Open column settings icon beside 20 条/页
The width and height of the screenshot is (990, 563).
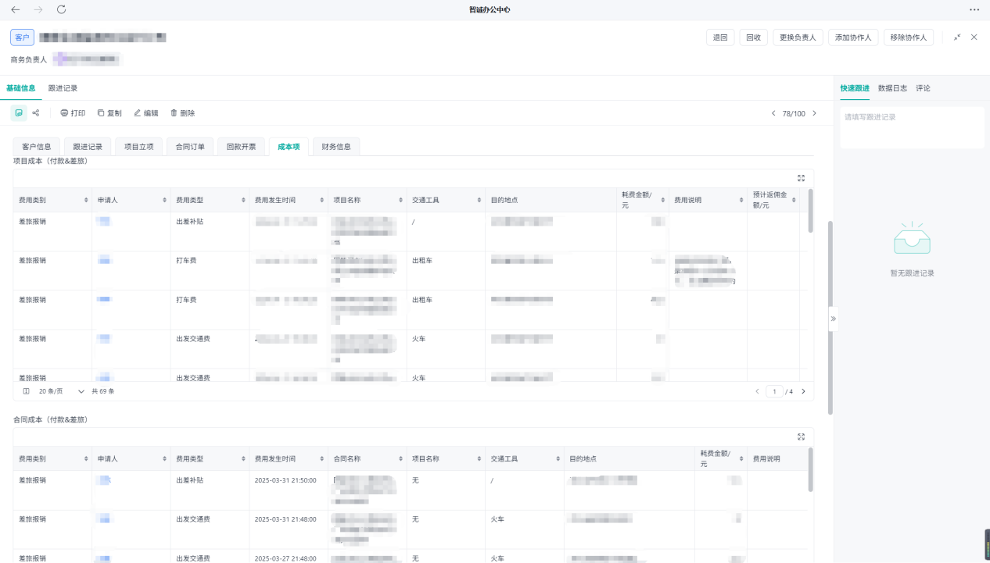[x=26, y=391]
